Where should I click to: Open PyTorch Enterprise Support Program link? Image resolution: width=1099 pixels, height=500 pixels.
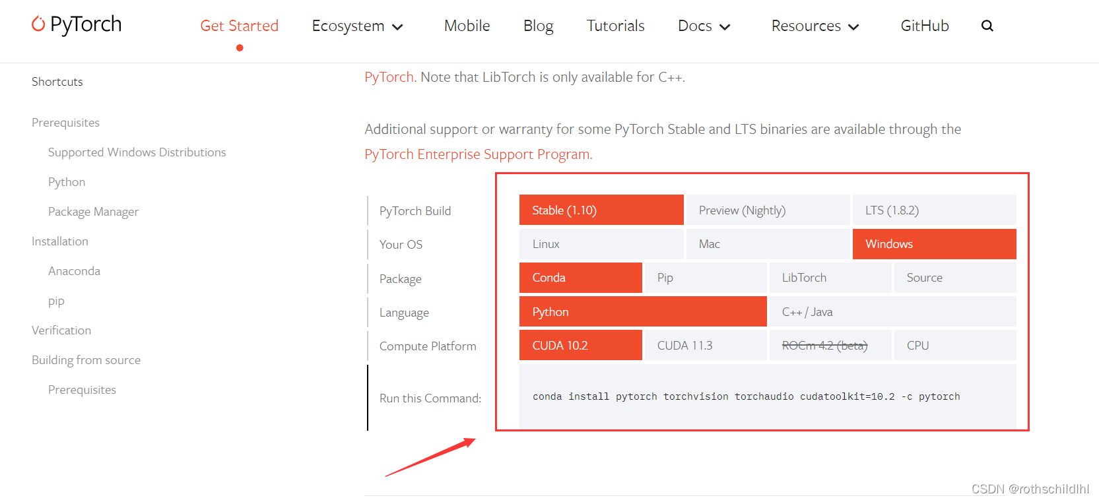[477, 154]
